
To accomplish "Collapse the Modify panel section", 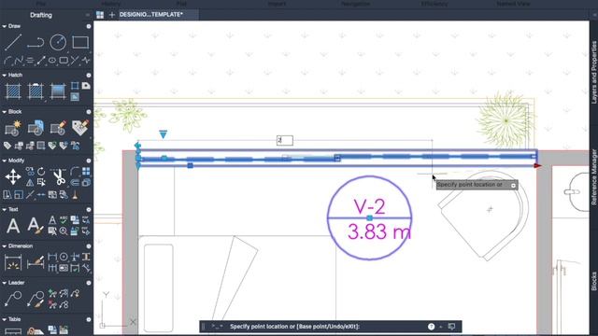I will click(x=4, y=161).
